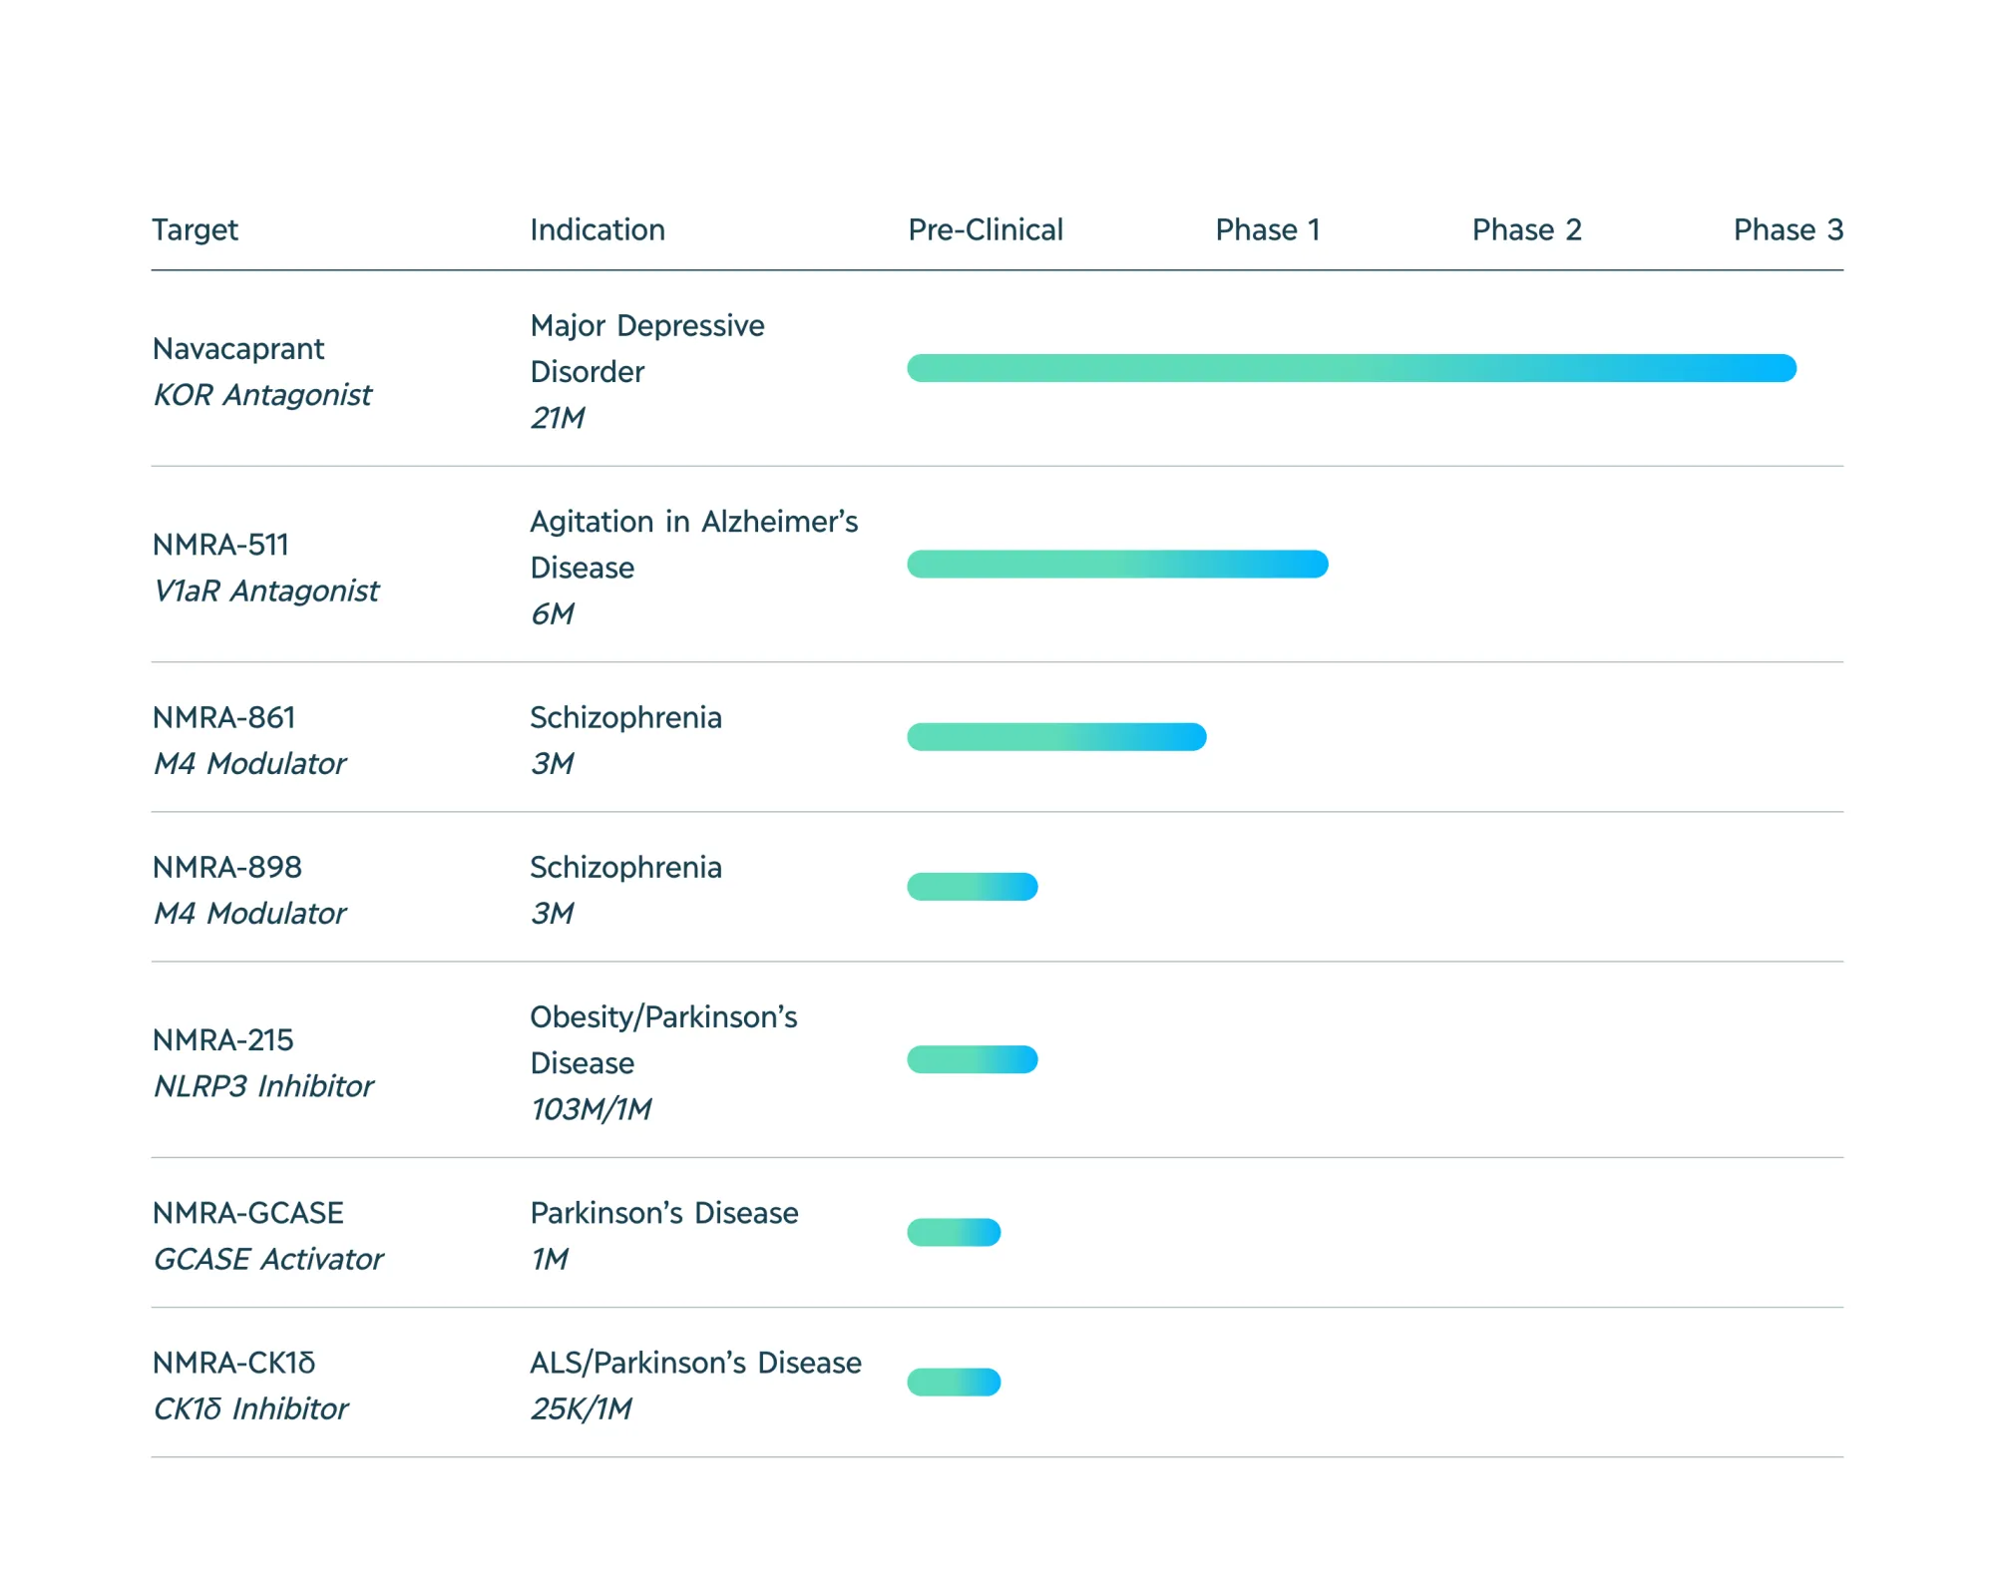Click the NLRP3 Inhibitor label
The image size is (1995, 1590).
(x=261, y=1086)
